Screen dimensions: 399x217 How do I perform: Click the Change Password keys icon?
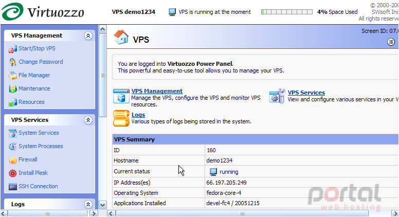[x=13, y=62]
